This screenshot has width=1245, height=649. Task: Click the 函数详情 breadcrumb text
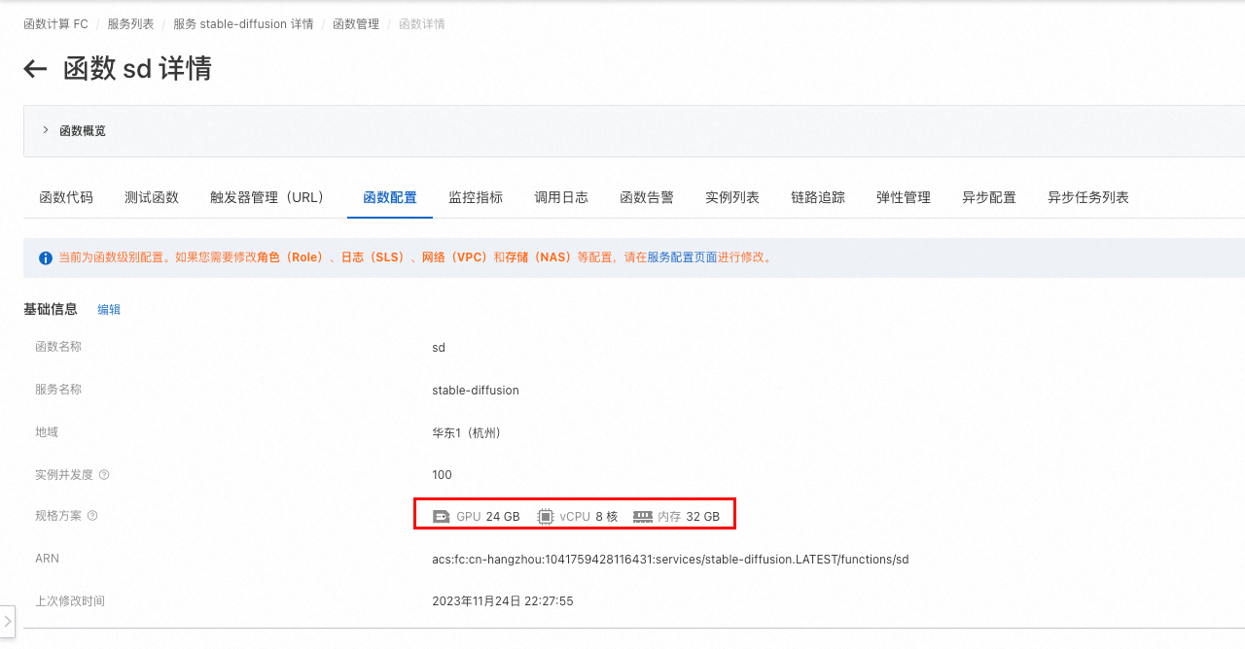pos(422,23)
